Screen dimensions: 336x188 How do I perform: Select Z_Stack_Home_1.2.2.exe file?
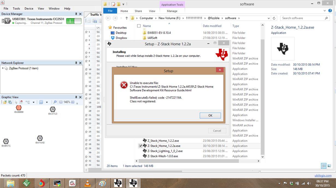coord(163,141)
